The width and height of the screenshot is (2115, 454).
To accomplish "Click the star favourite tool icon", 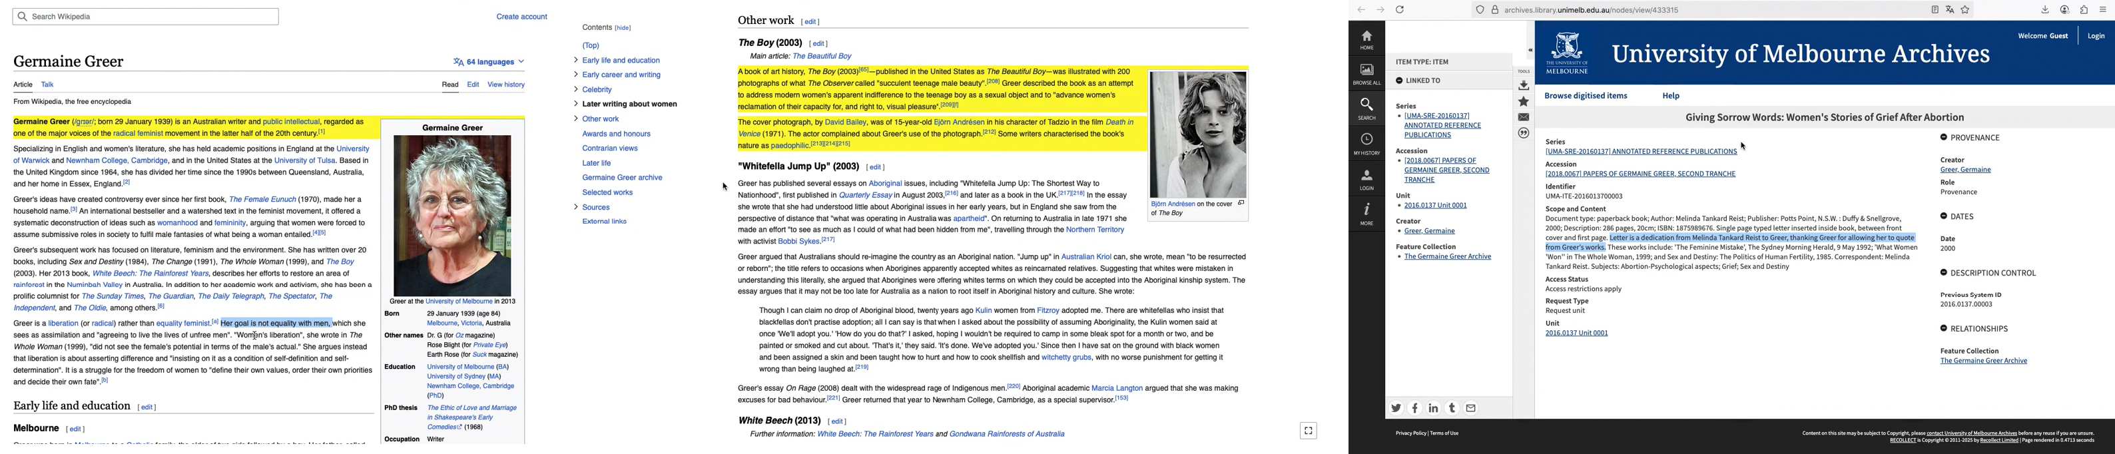I will click(x=1524, y=101).
